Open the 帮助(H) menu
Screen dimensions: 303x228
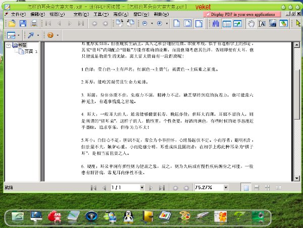(161, 14)
